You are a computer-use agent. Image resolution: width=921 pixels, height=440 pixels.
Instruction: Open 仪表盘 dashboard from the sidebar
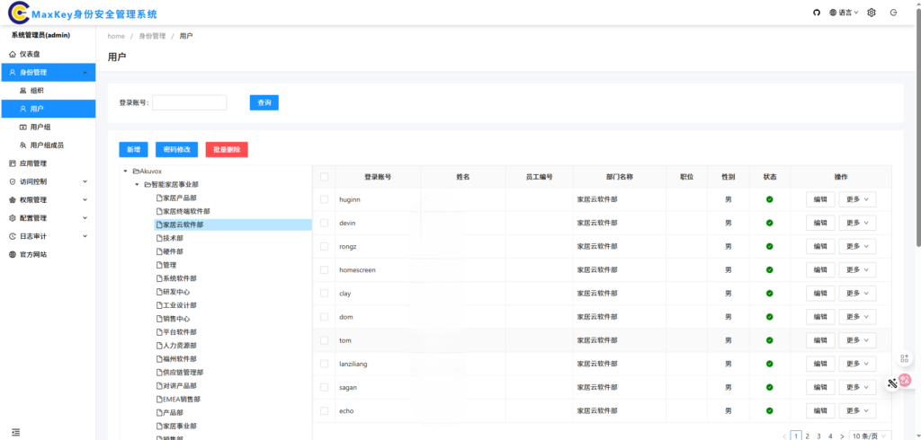30,54
